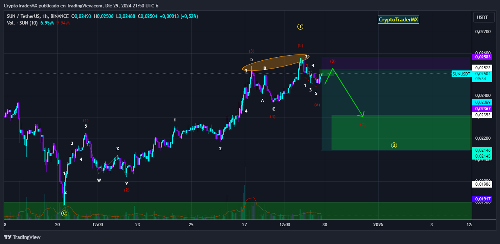Click the TradingView logo at bottom left
This screenshot has height=244, width=500.
pyautogui.click(x=22, y=237)
